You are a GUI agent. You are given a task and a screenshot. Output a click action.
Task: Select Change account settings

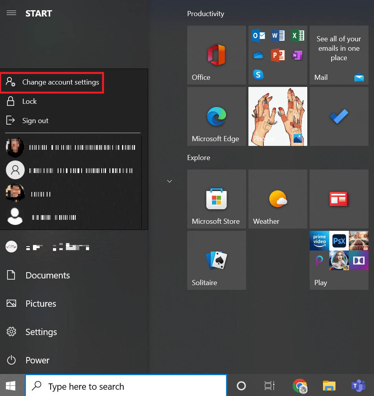coord(52,82)
